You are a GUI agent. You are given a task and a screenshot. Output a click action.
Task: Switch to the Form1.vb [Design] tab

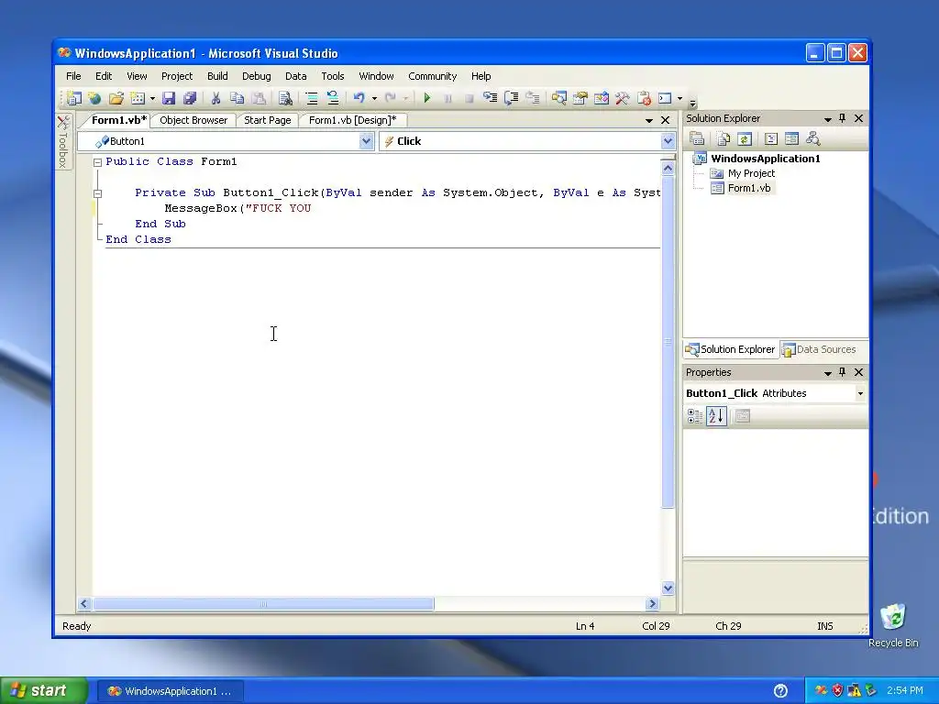353,120
